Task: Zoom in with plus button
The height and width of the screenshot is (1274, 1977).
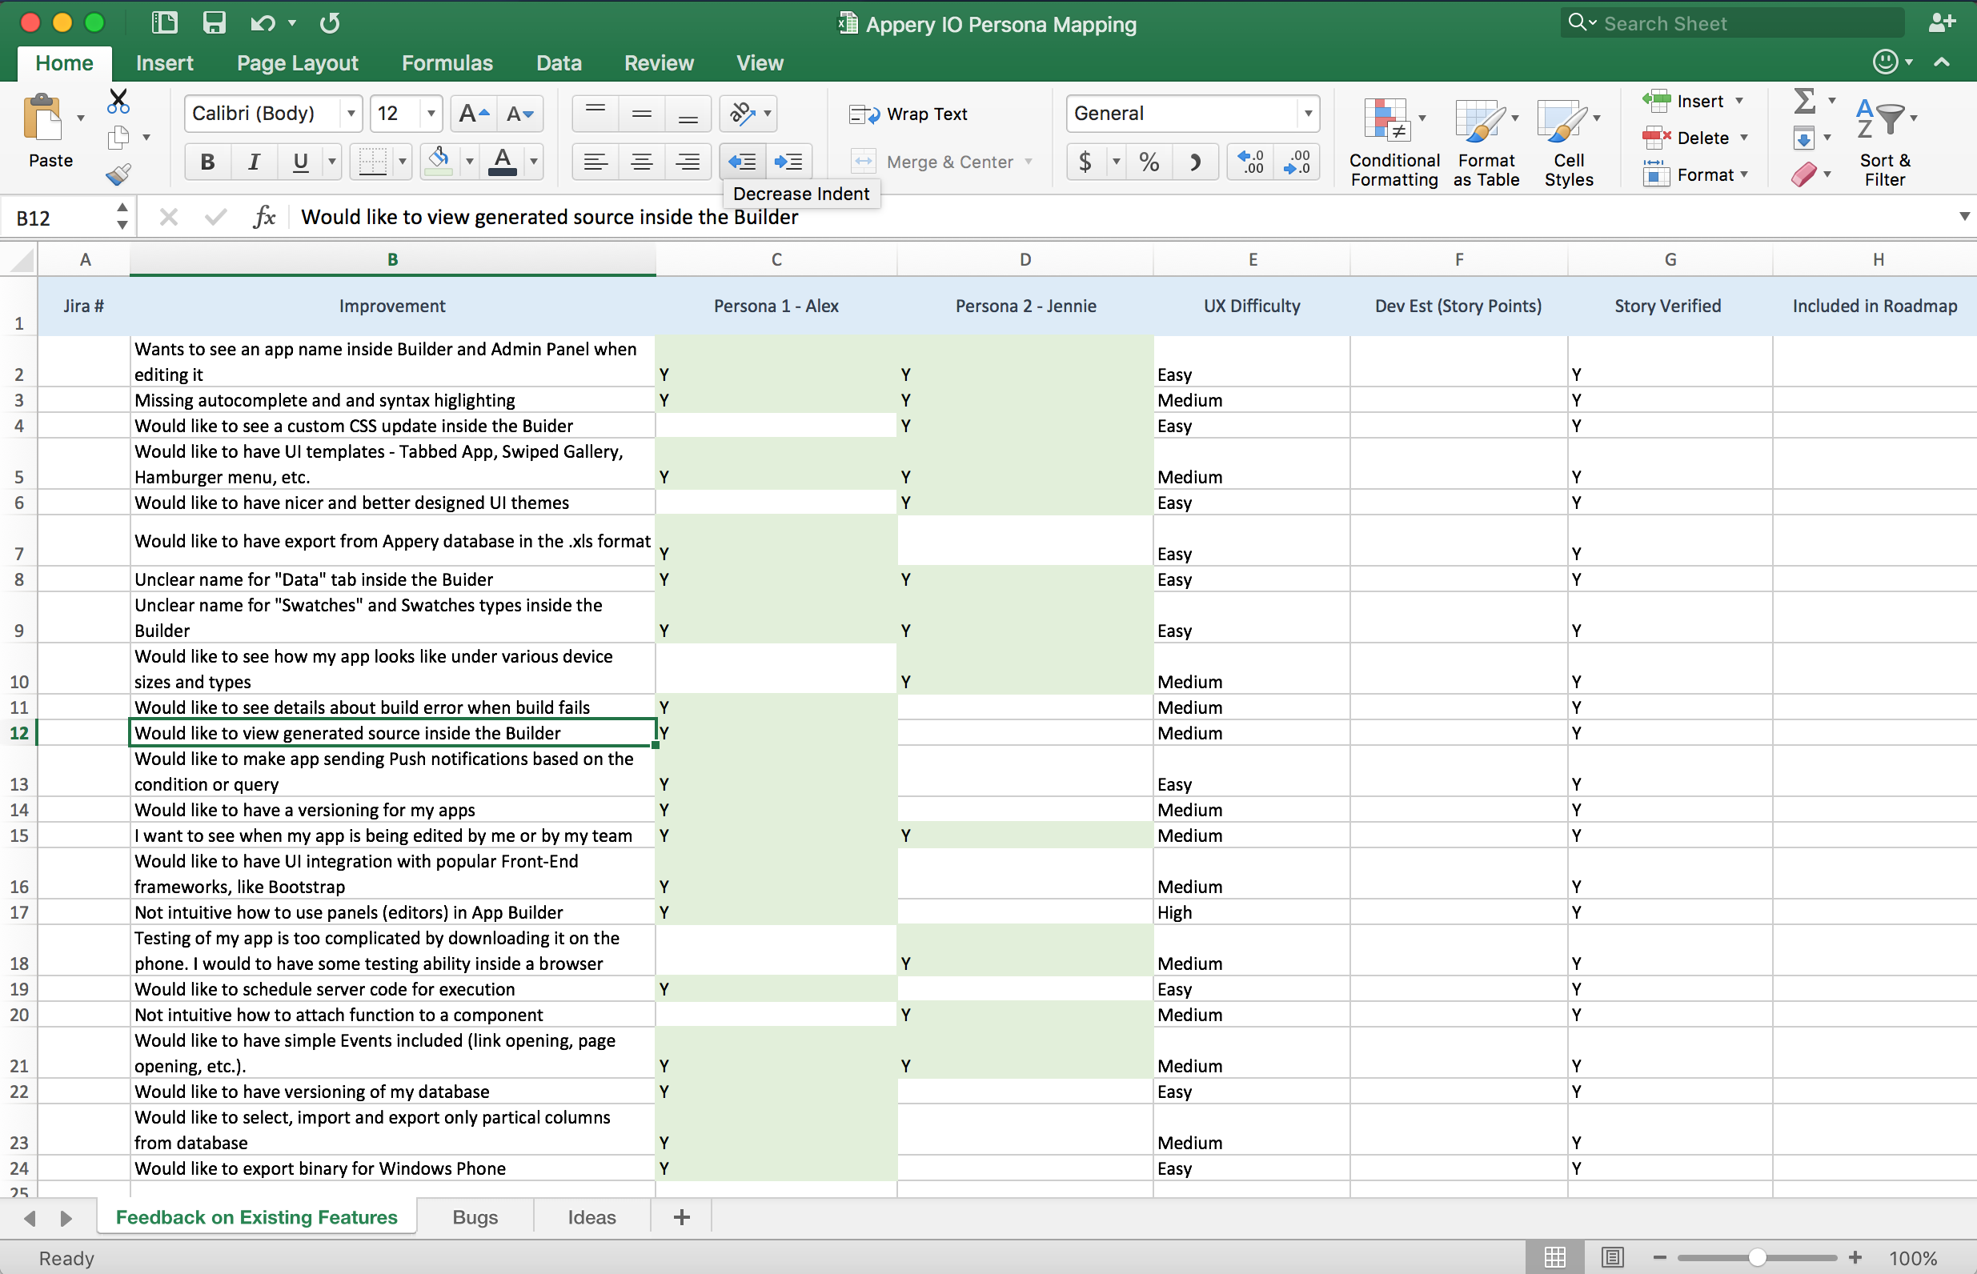Action: (1855, 1257)
